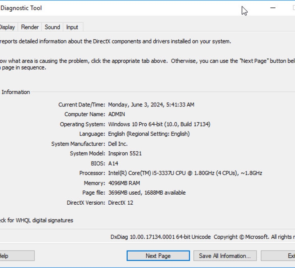This screenshot has height=268, width=295.
Task: Click the DxDiag 10.00.17134.0001 version text
Action: coord(160,237)
